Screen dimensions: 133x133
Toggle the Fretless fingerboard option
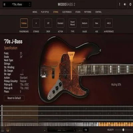pos(24,23)
